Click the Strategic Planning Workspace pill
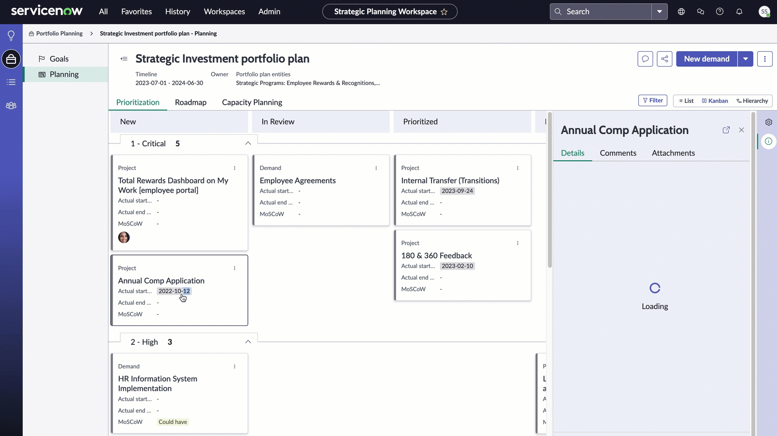 389,12
